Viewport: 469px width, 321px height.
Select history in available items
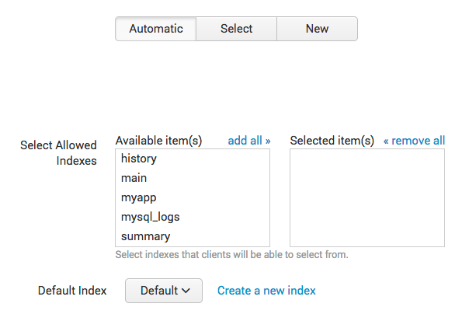(x=193, y=159)
